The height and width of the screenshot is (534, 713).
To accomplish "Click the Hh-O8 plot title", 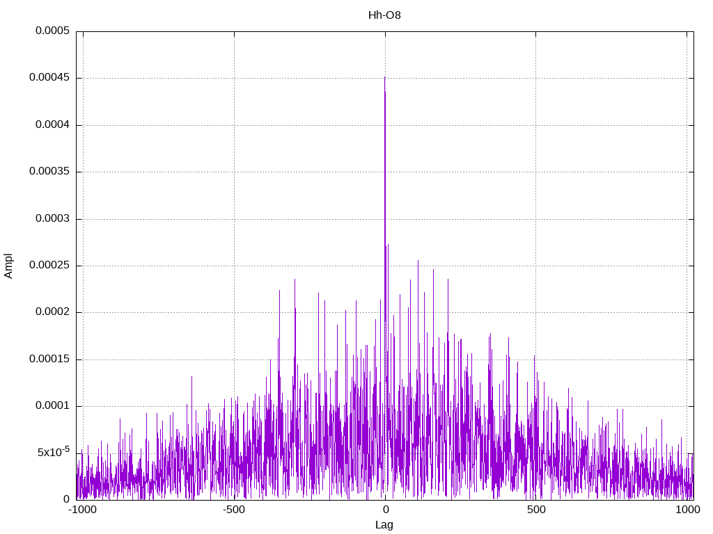I will 384,15.
